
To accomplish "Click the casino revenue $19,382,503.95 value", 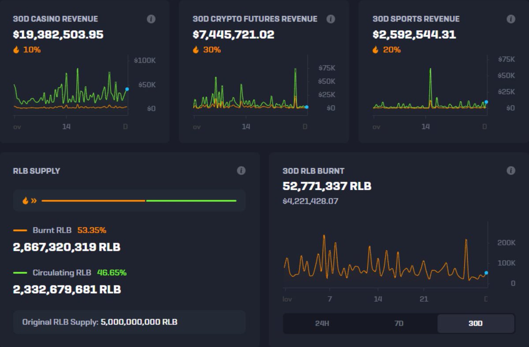I will pyautogui.click(x=58, y=34).
